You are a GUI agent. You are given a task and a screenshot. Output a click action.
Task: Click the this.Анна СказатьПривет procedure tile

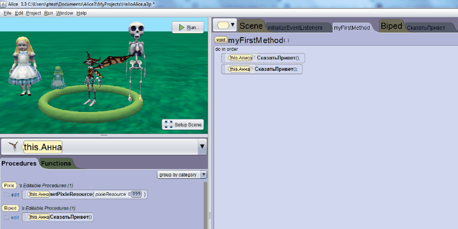coord(58,217)
